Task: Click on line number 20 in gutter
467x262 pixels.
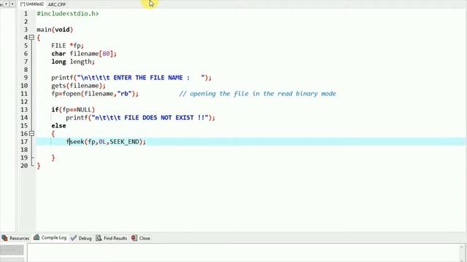Action: pos(24,166)
